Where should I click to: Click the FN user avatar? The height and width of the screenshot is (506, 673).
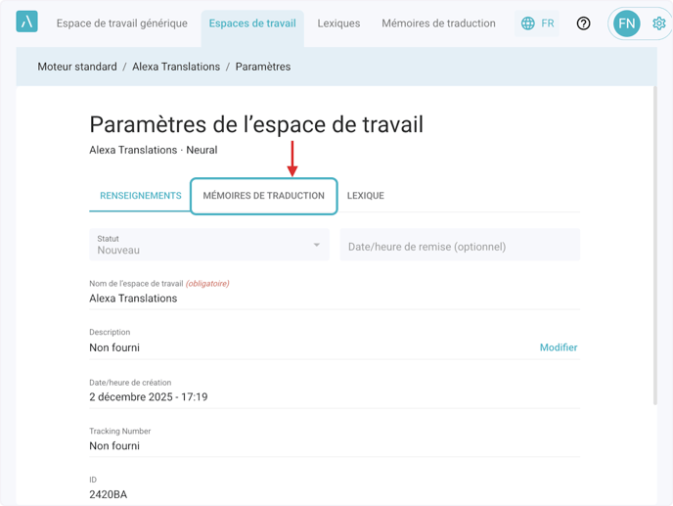pyautogui.click(x=627, y=23)
